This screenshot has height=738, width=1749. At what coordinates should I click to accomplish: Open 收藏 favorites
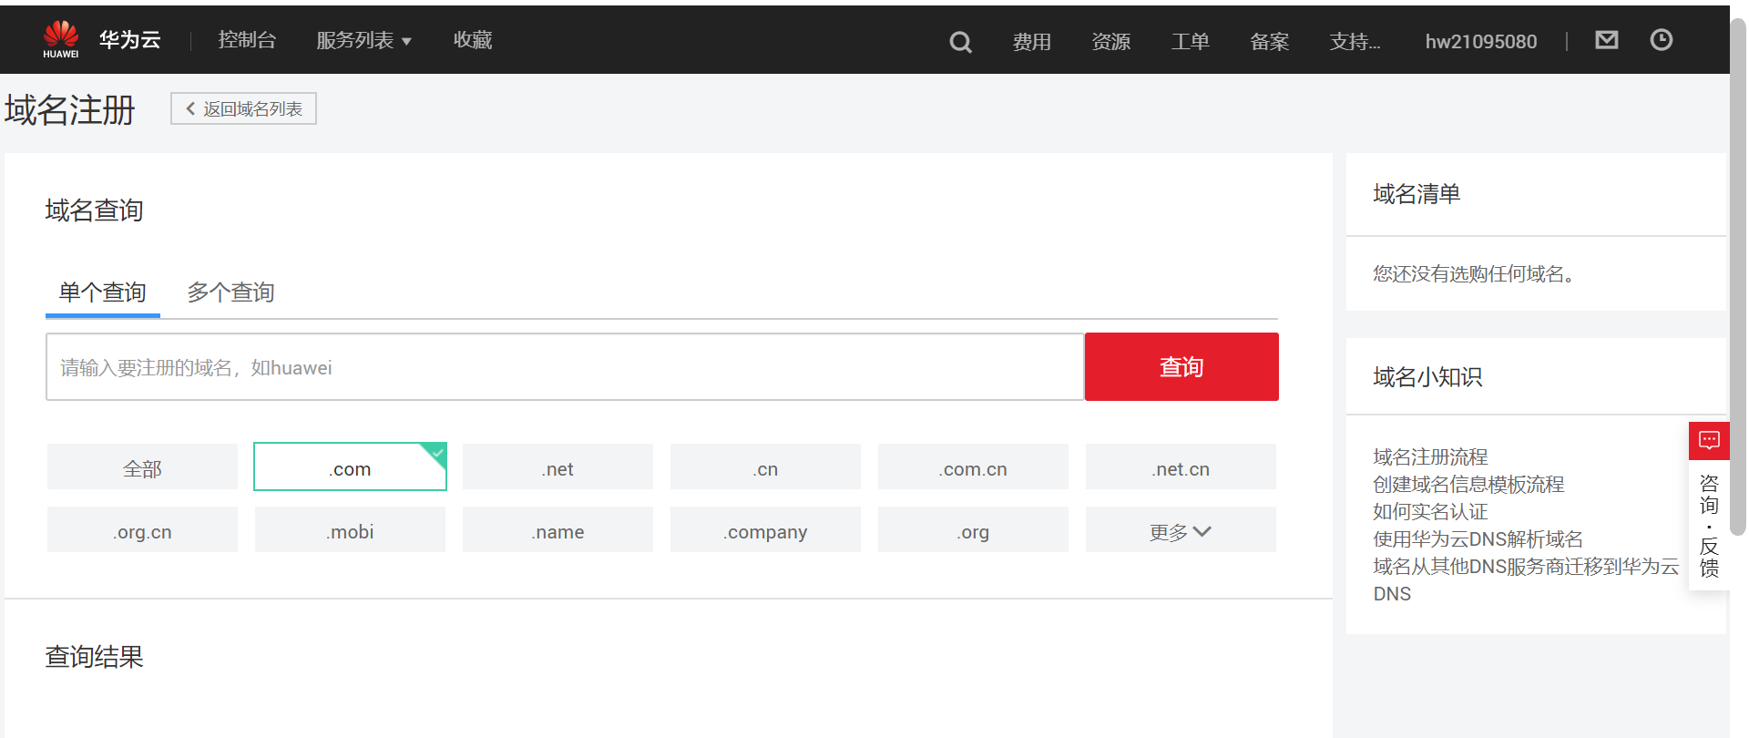(x=473, y=40)
